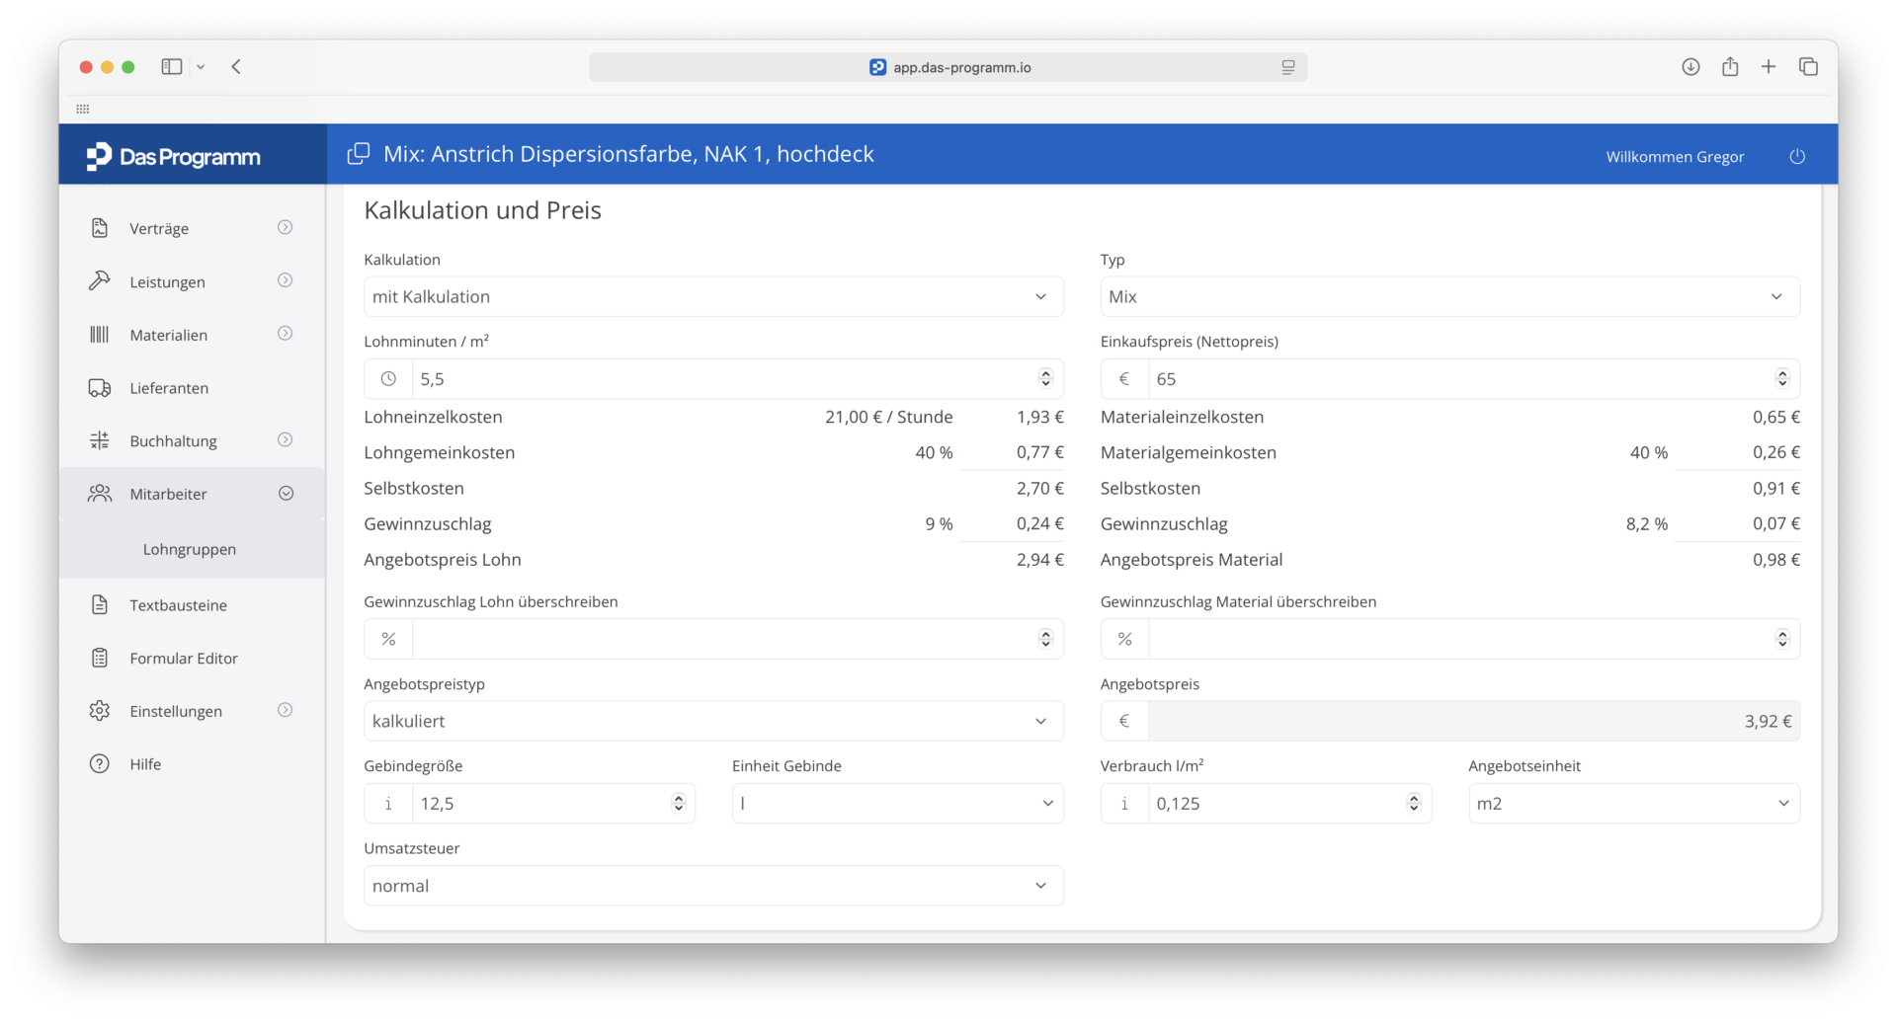1897x1021 pixels.
Task: Click the Safari share icon
Action: tap(1730, 66)
